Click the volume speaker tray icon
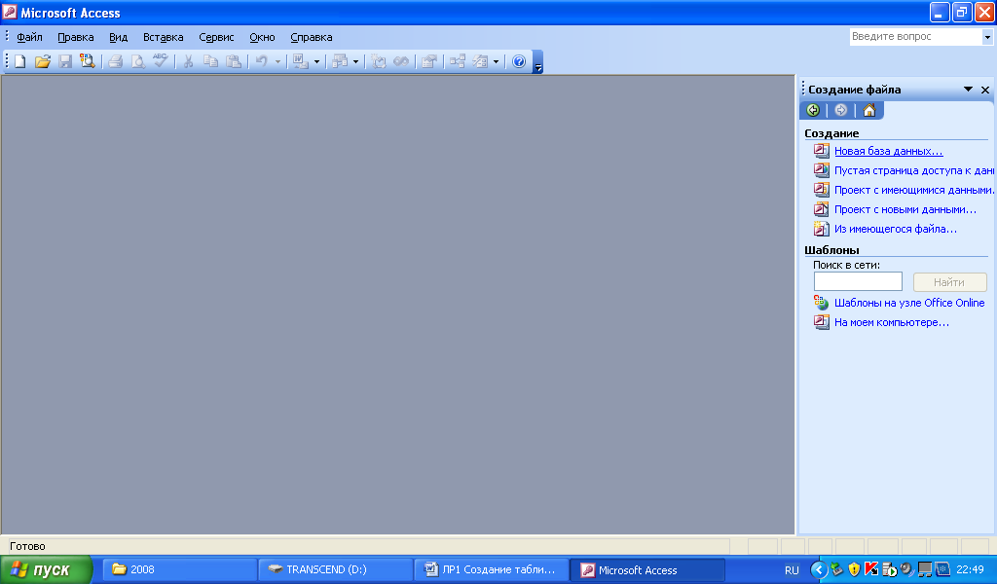 906,569
